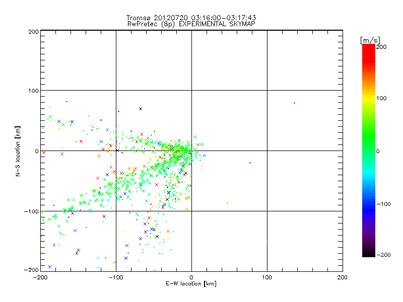The image size is (403, 302).
Task: Select the isolated green dot in lower right quadrant
Action: [227, 203]
